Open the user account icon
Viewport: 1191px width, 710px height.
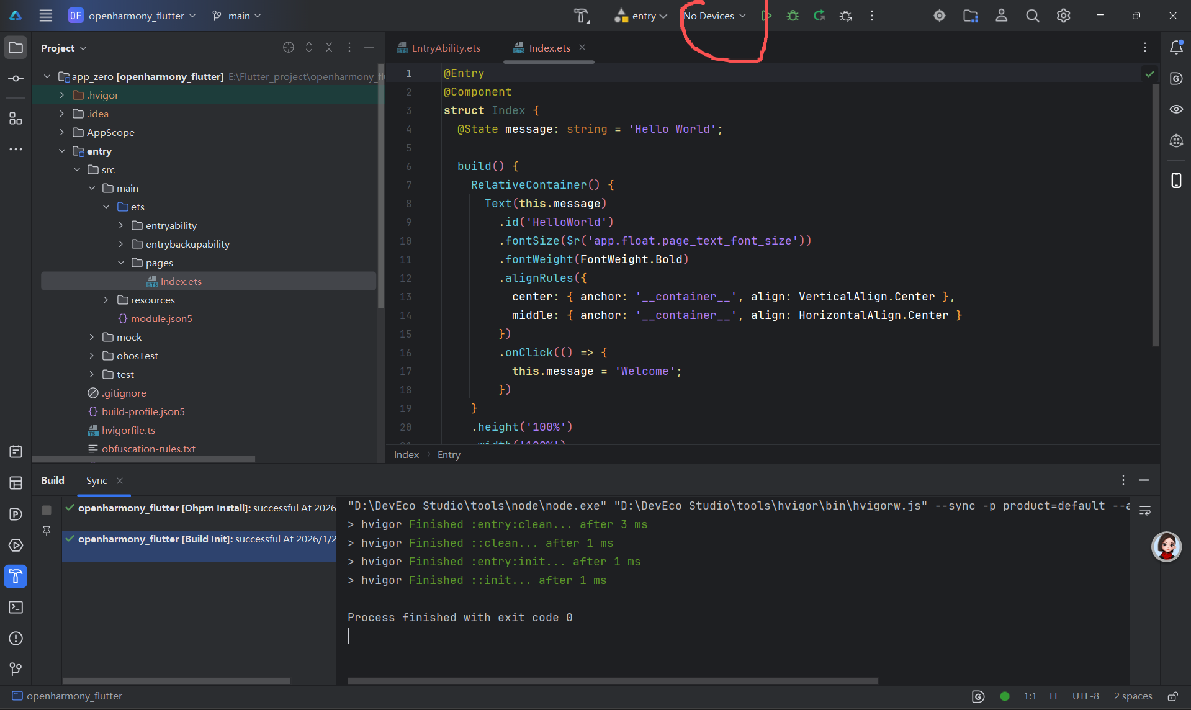1001,16
